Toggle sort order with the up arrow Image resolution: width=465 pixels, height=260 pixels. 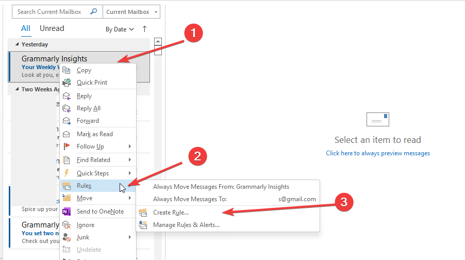point(144,29)
